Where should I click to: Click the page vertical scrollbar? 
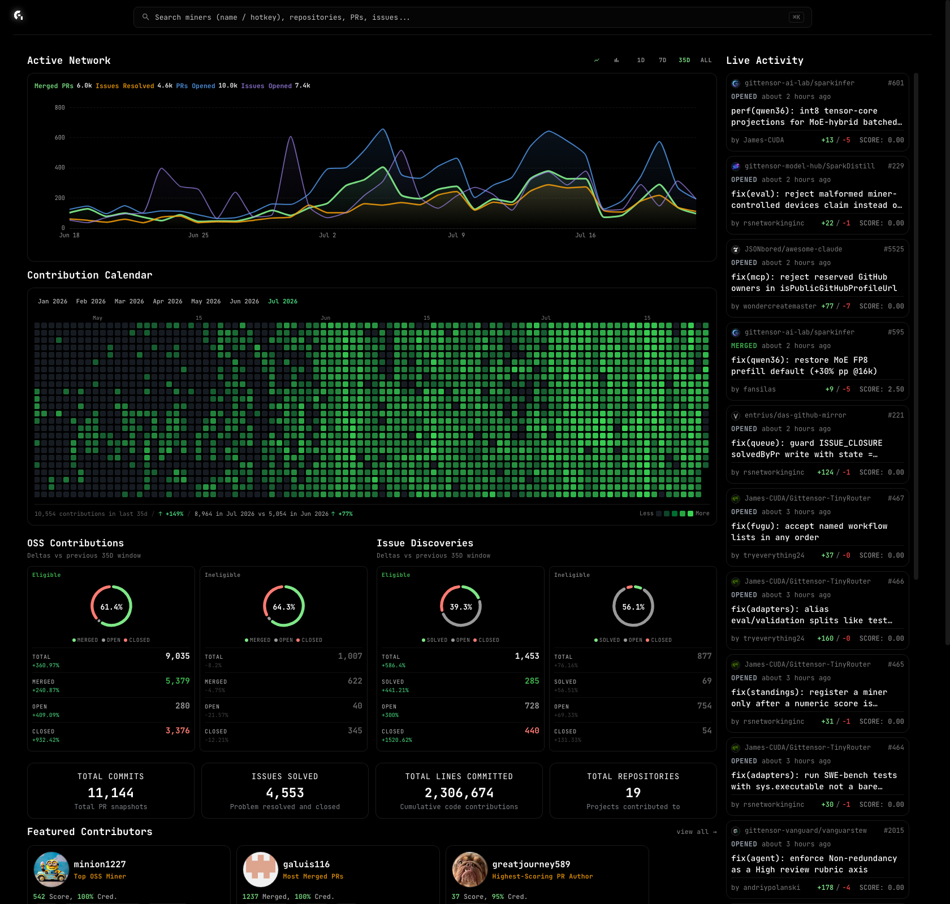tap(948, 322)
